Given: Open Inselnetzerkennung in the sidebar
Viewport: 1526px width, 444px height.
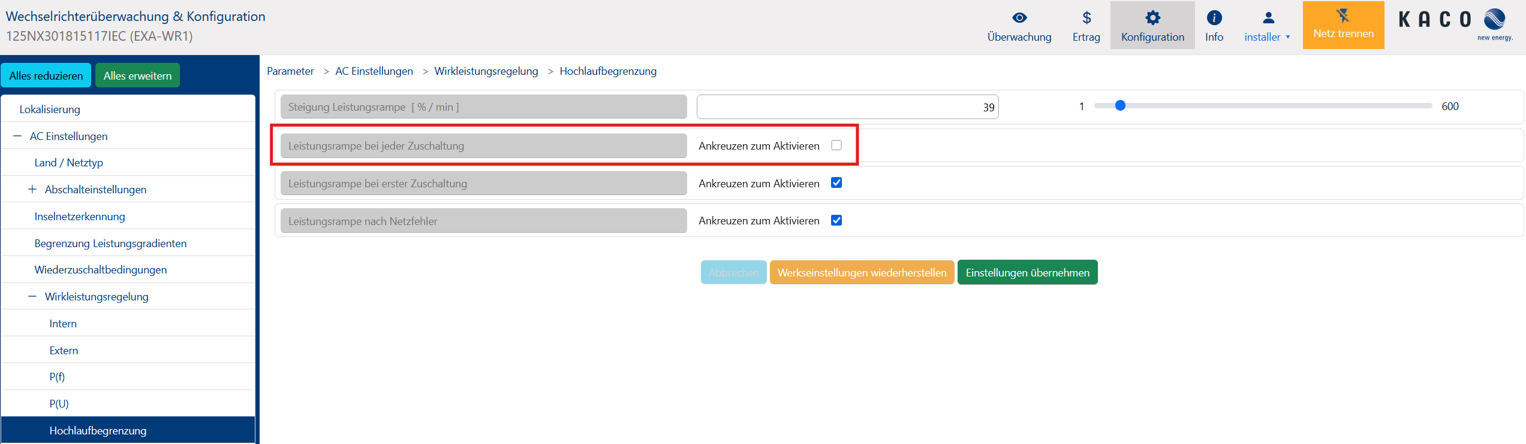Looking at the screenshot, I should (80, 217).
